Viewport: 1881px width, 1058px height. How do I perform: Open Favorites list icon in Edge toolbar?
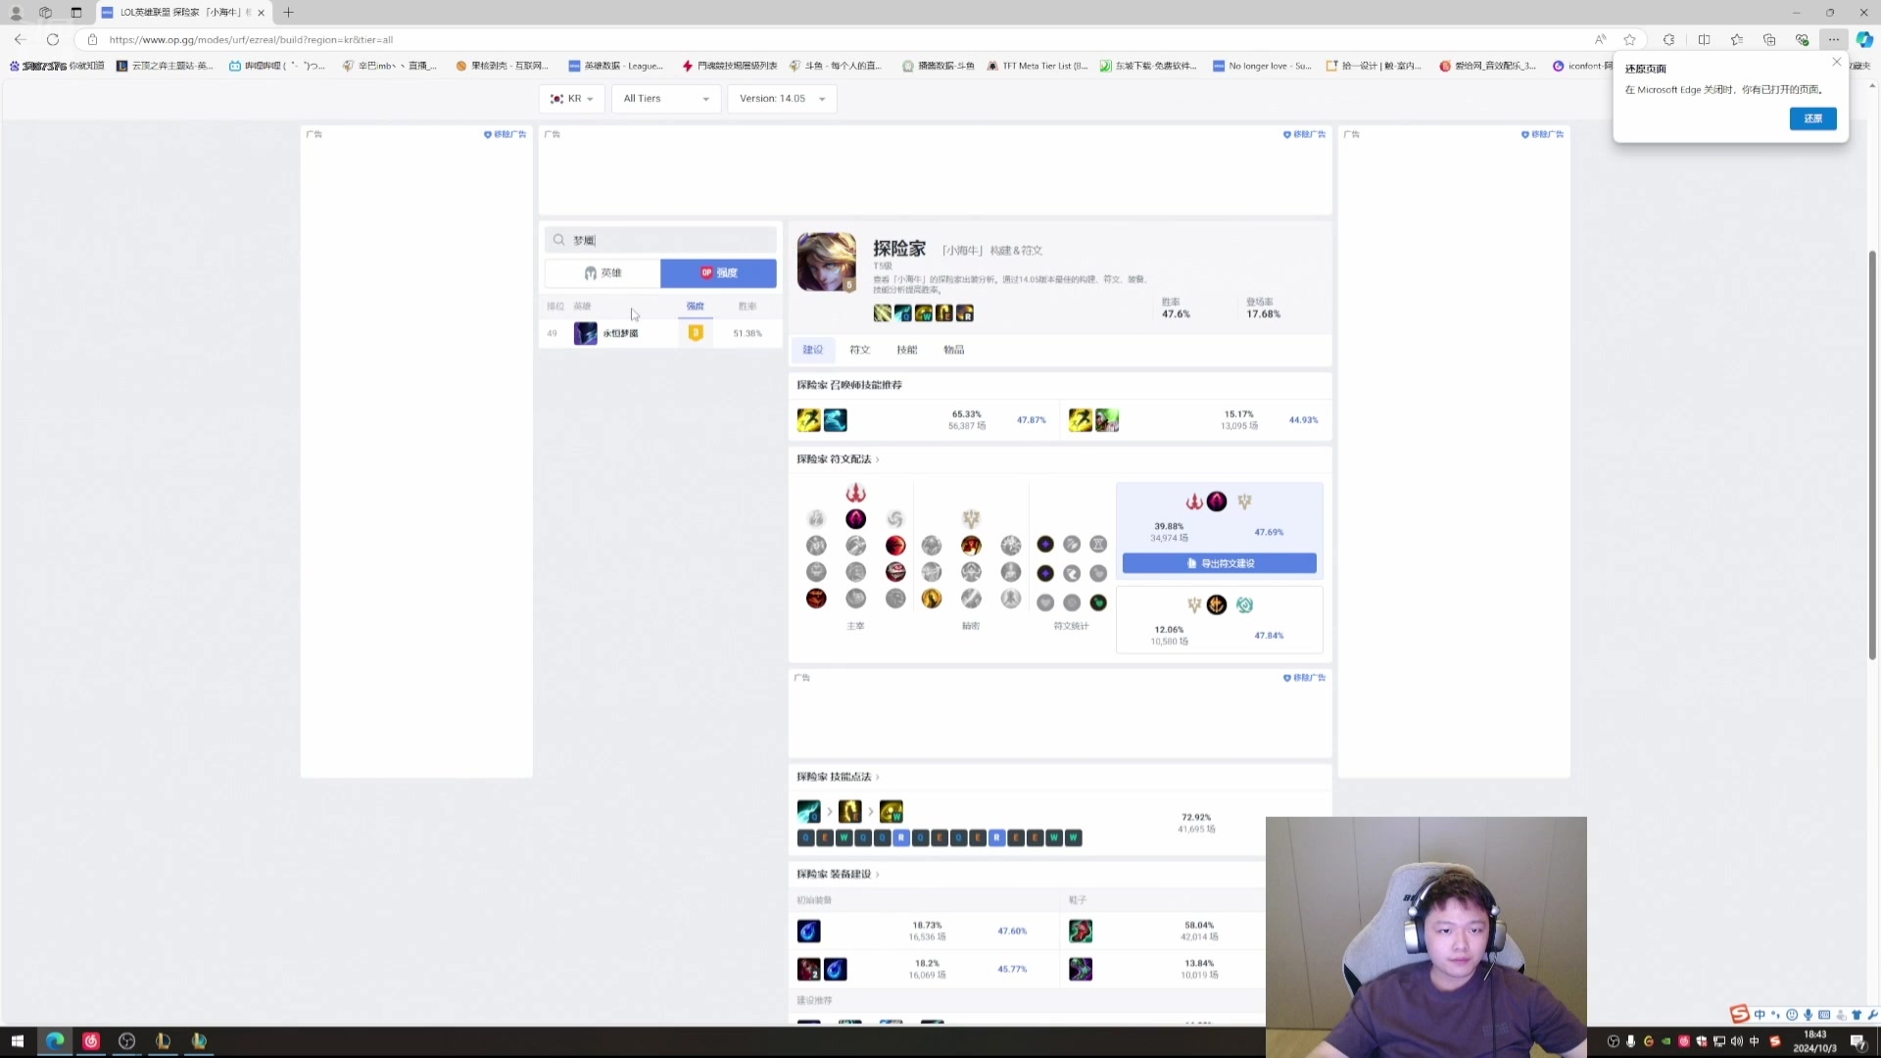[1736, 39]
